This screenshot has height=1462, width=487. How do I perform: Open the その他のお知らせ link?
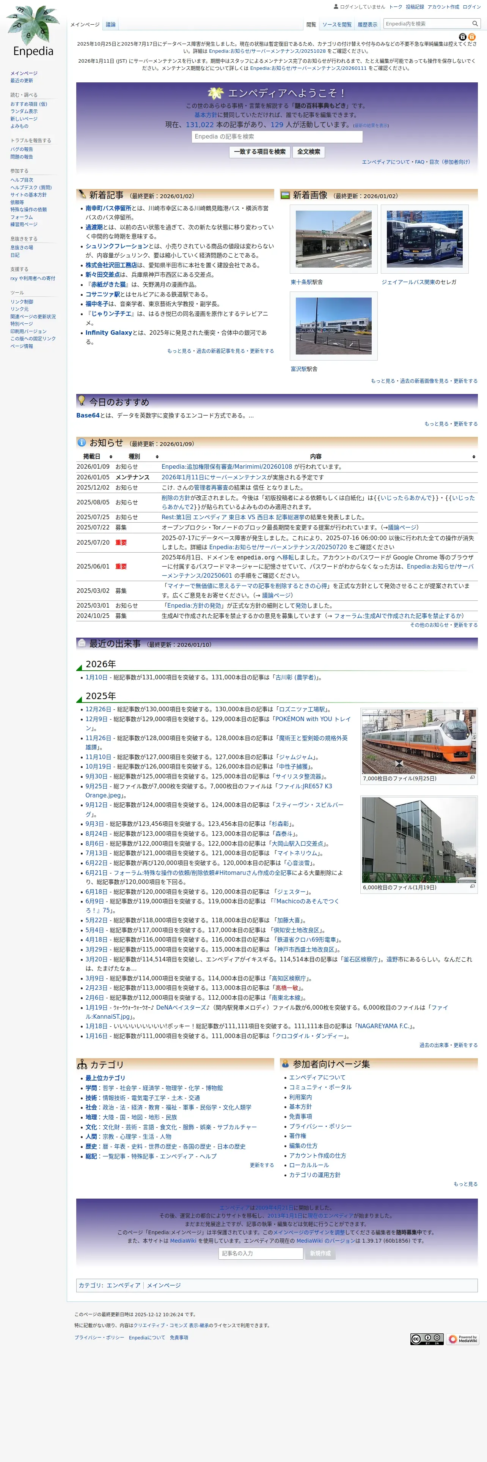pyautogui.click(x=429, y=625)
